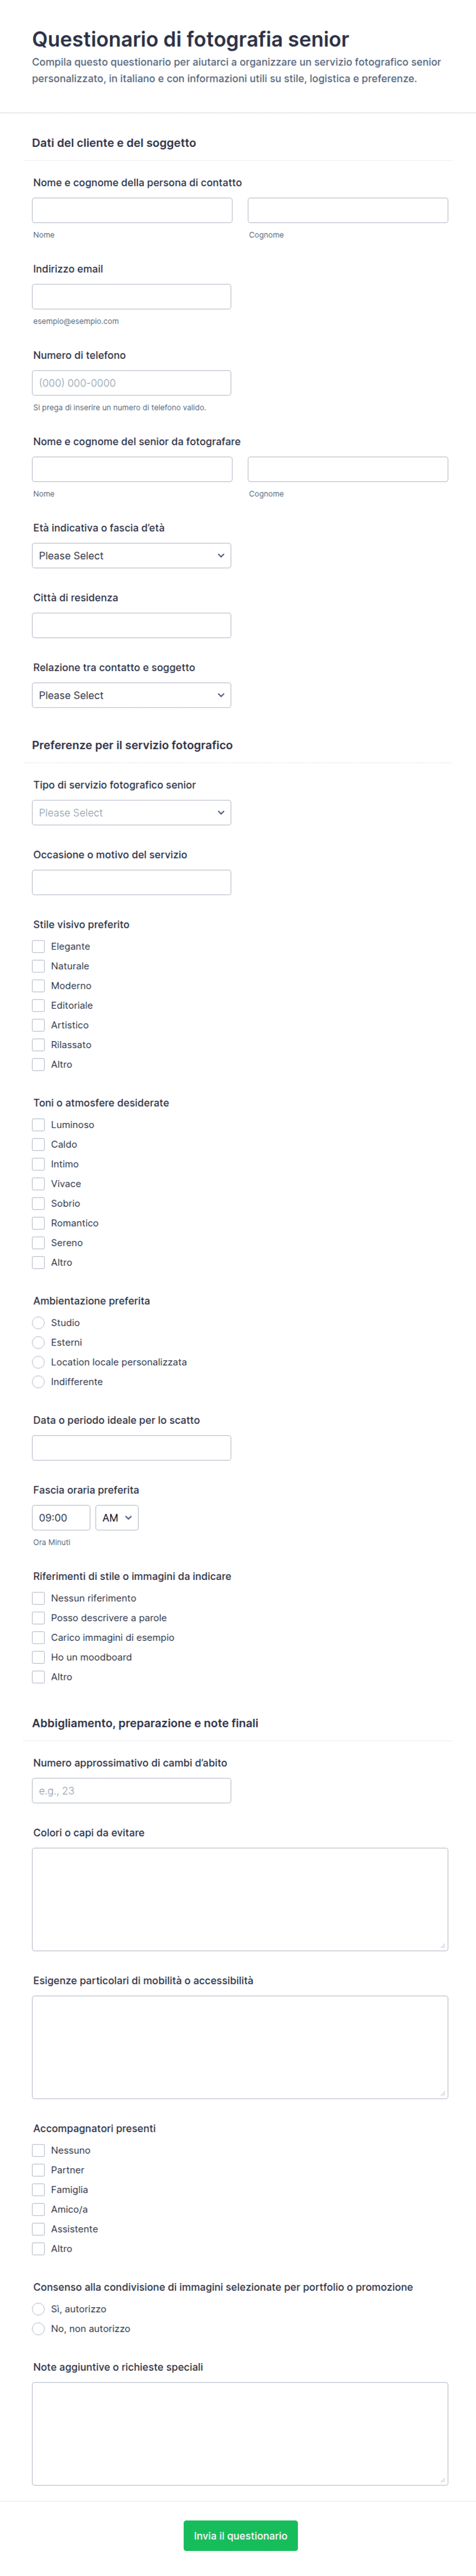476x2576 pixels.
Task: Check the Ho un moodboard option
Action: pos(38,1657)
